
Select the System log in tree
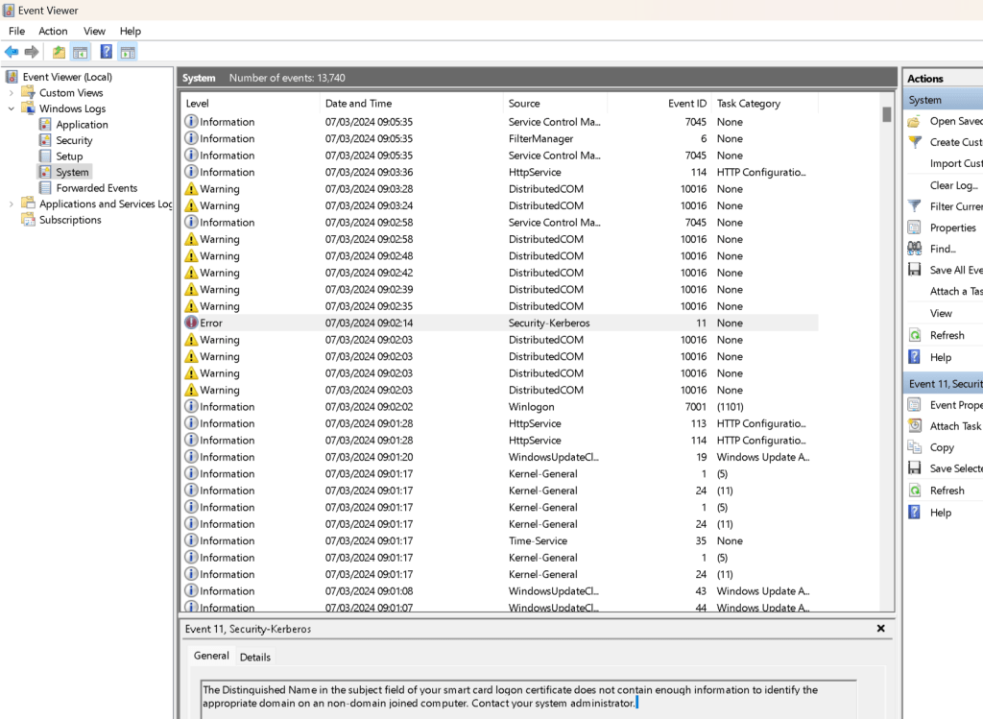tap(72, 172)
